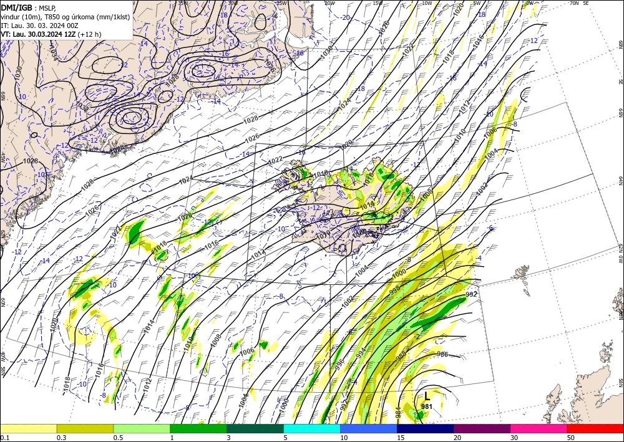Click the 0.1 legend scale label

point(4,438)
